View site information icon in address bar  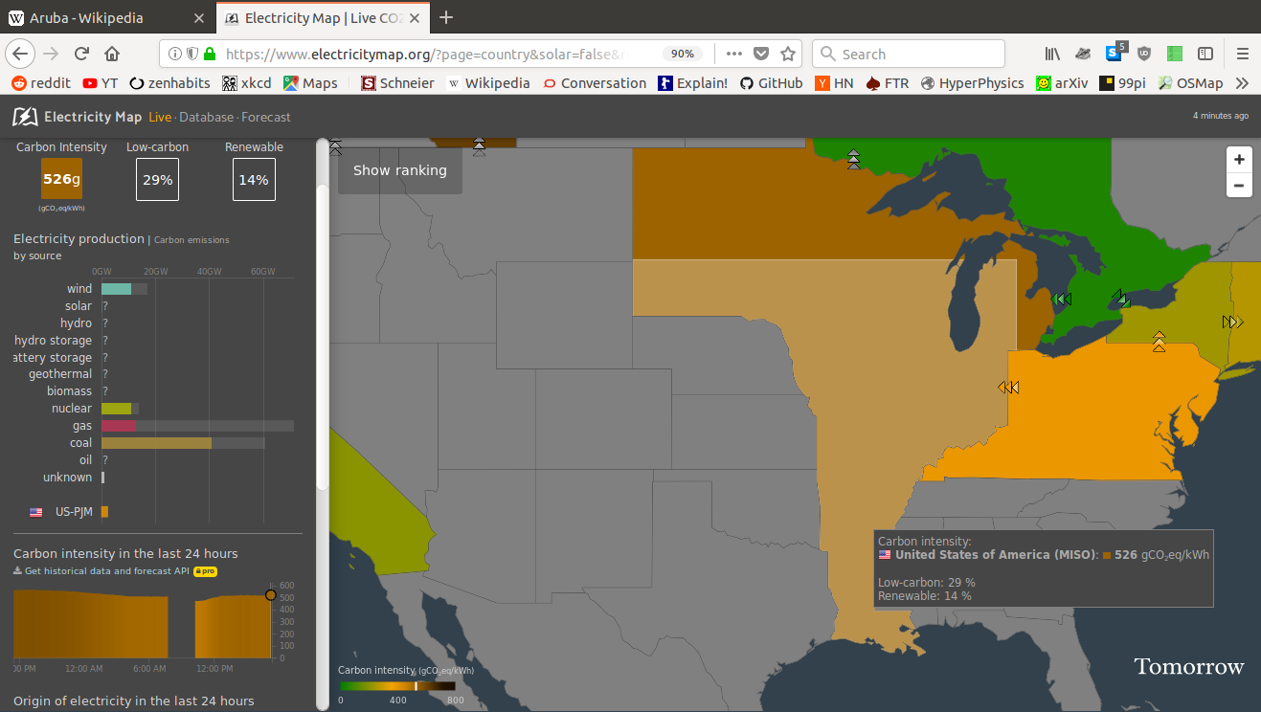point(176,54)
